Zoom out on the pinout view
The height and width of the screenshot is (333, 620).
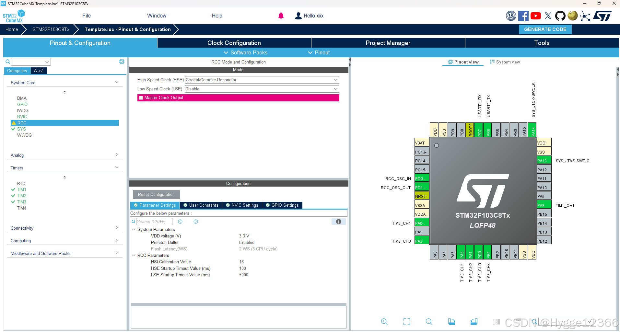click(x=429, y=321)
